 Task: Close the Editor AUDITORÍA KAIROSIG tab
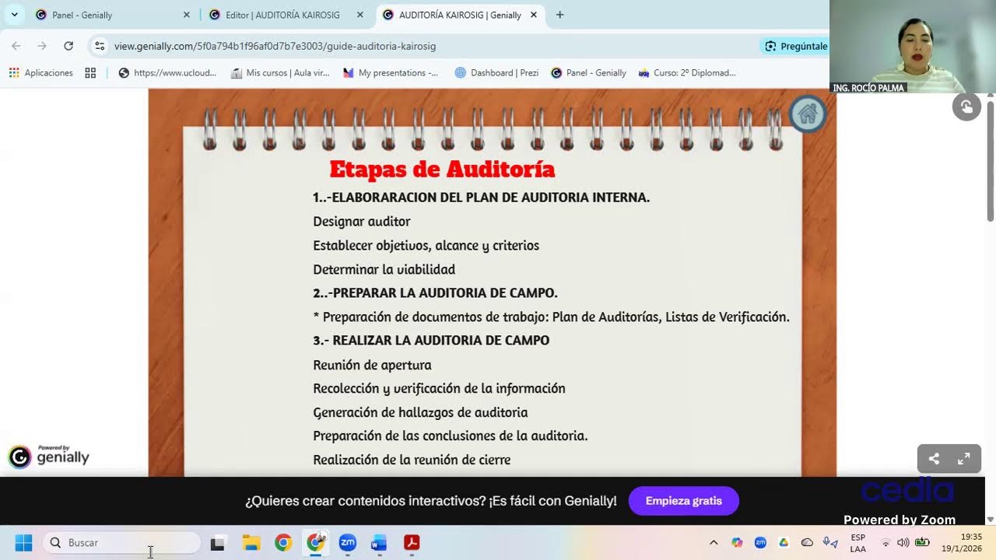pyautogui.click(x=359, y=15)
